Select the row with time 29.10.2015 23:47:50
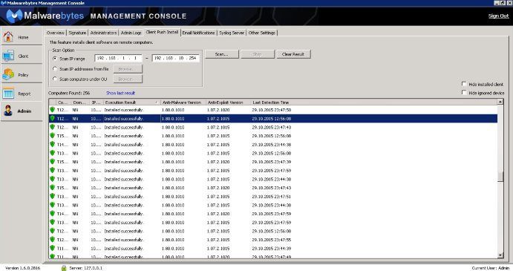The image size is (513, 271). [273, 110]
